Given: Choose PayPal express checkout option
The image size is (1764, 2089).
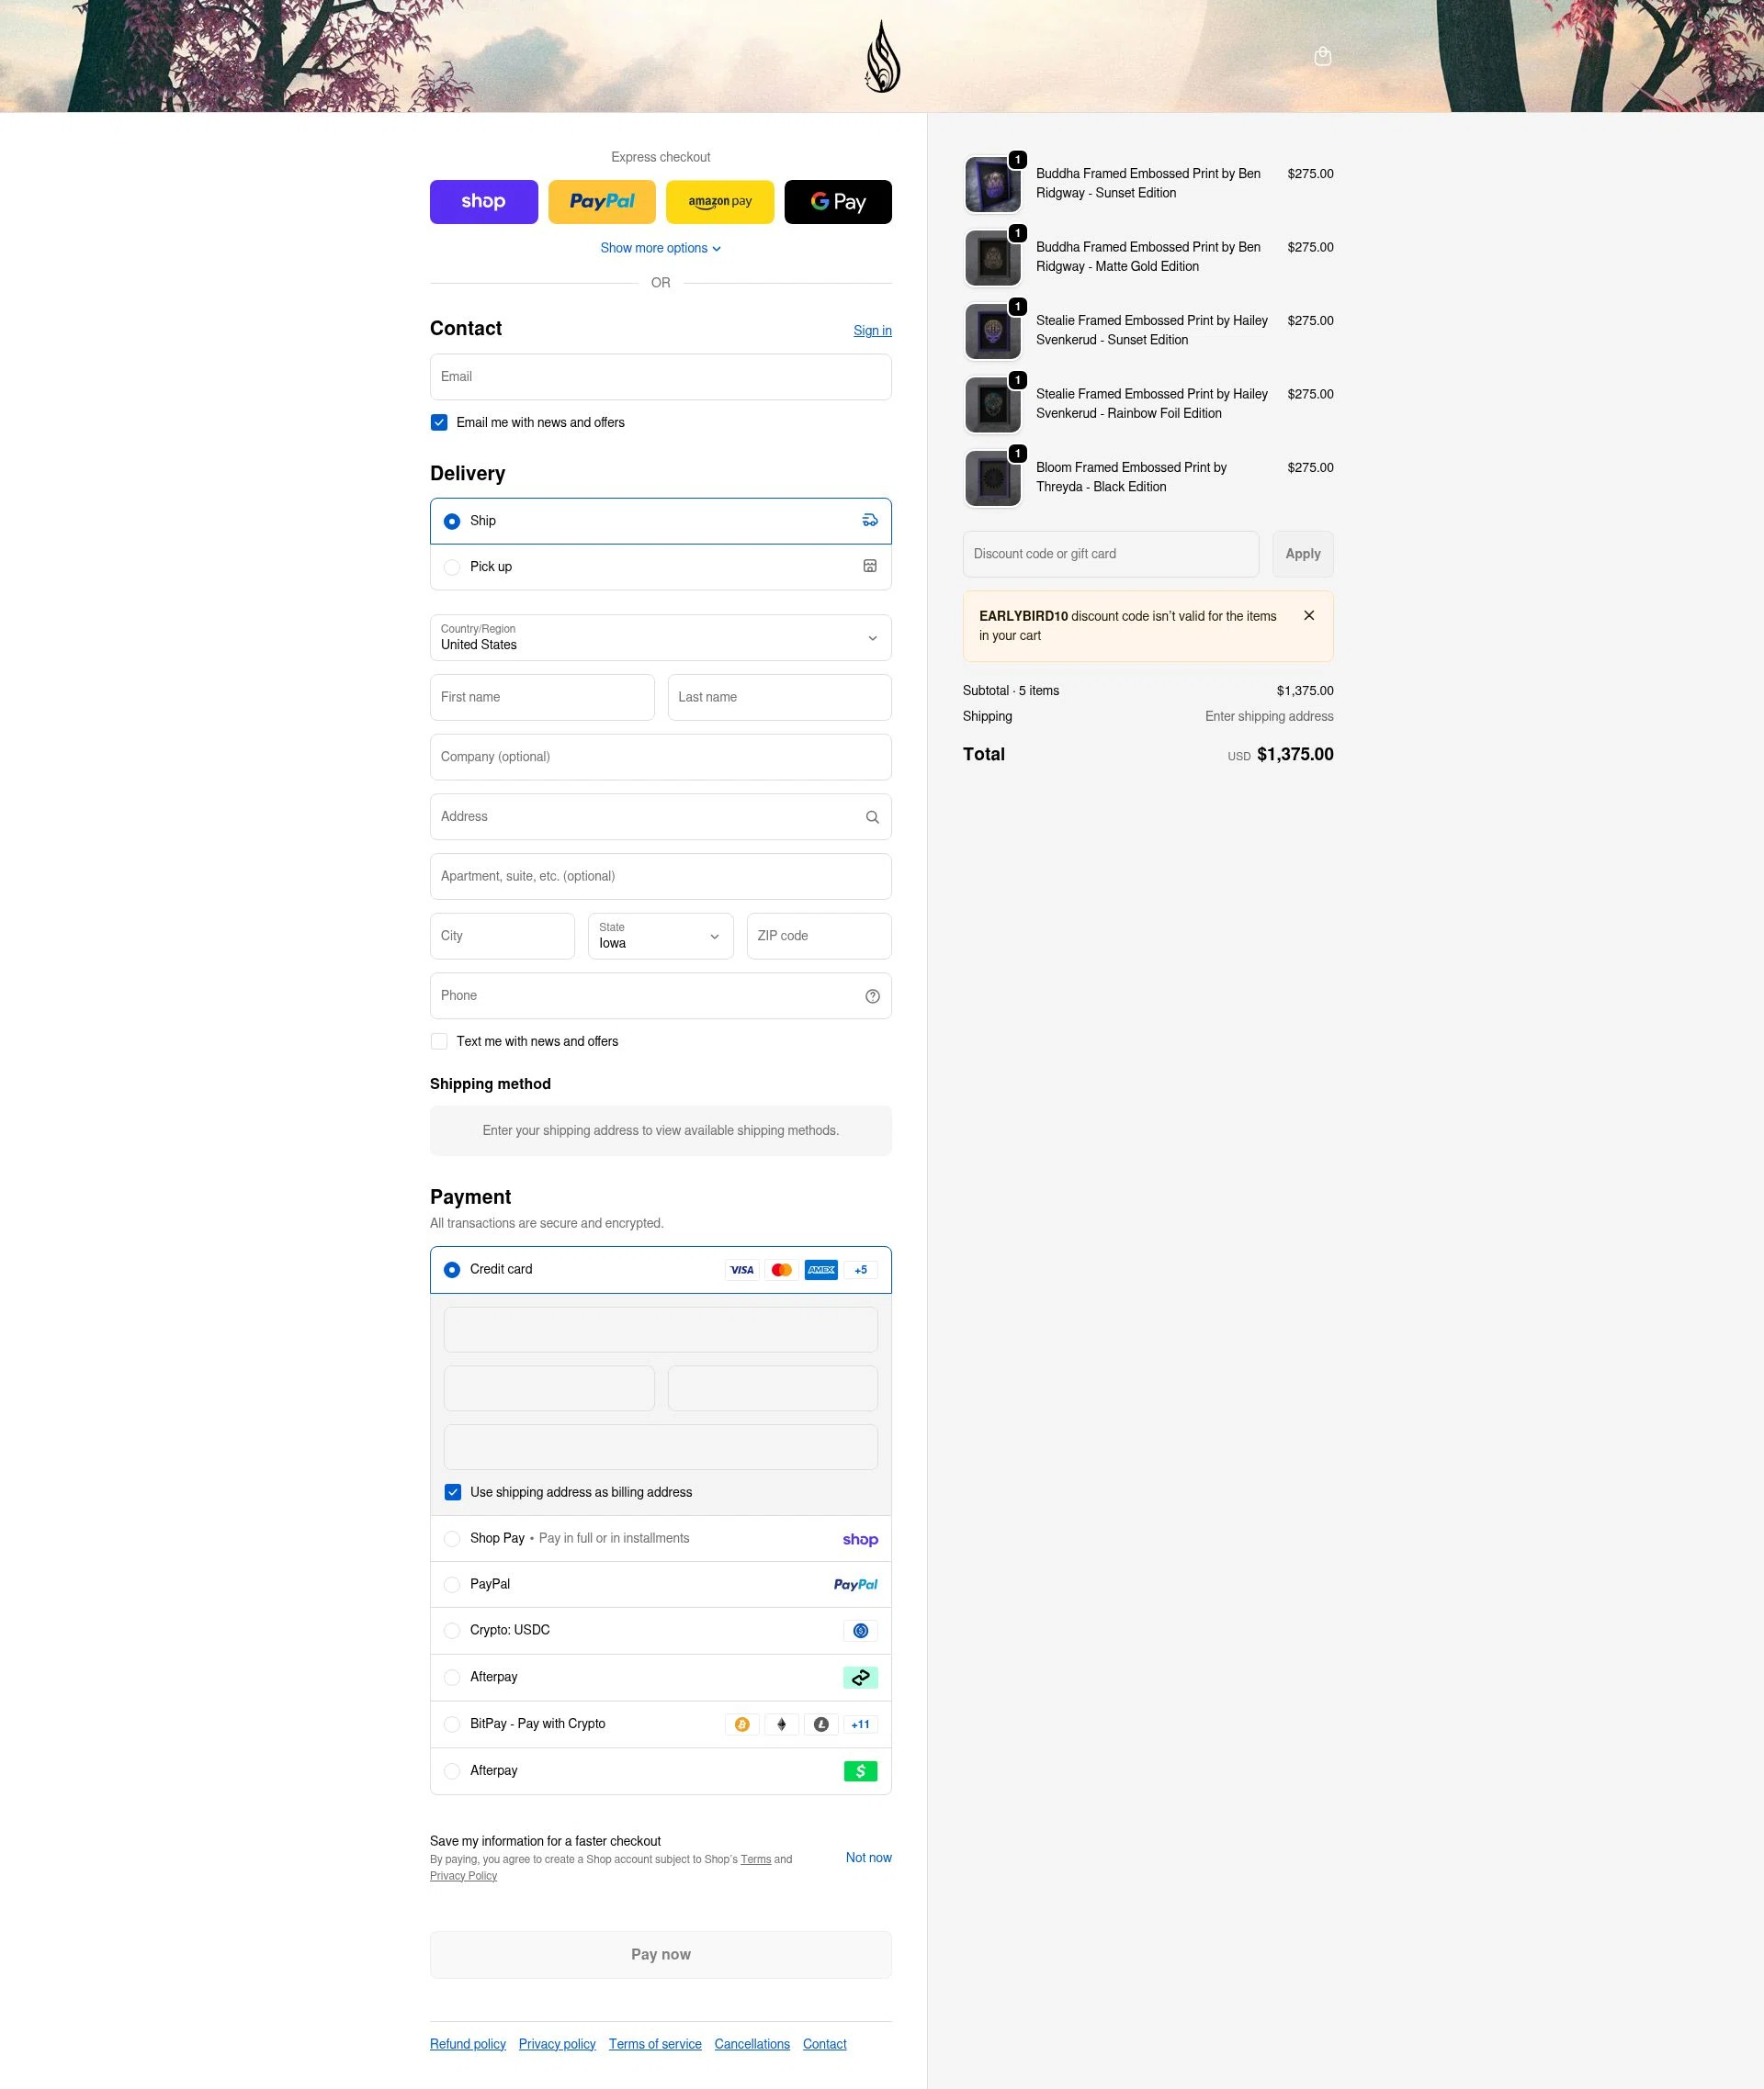Looking at the screenshot, I should [602, 201].
